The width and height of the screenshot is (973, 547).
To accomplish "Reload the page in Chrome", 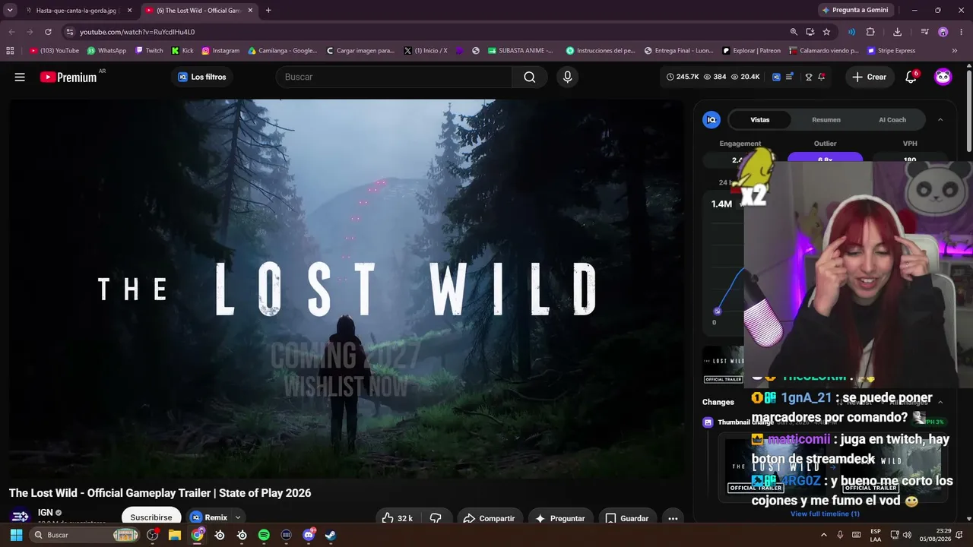I will click(x=48, y=32).
